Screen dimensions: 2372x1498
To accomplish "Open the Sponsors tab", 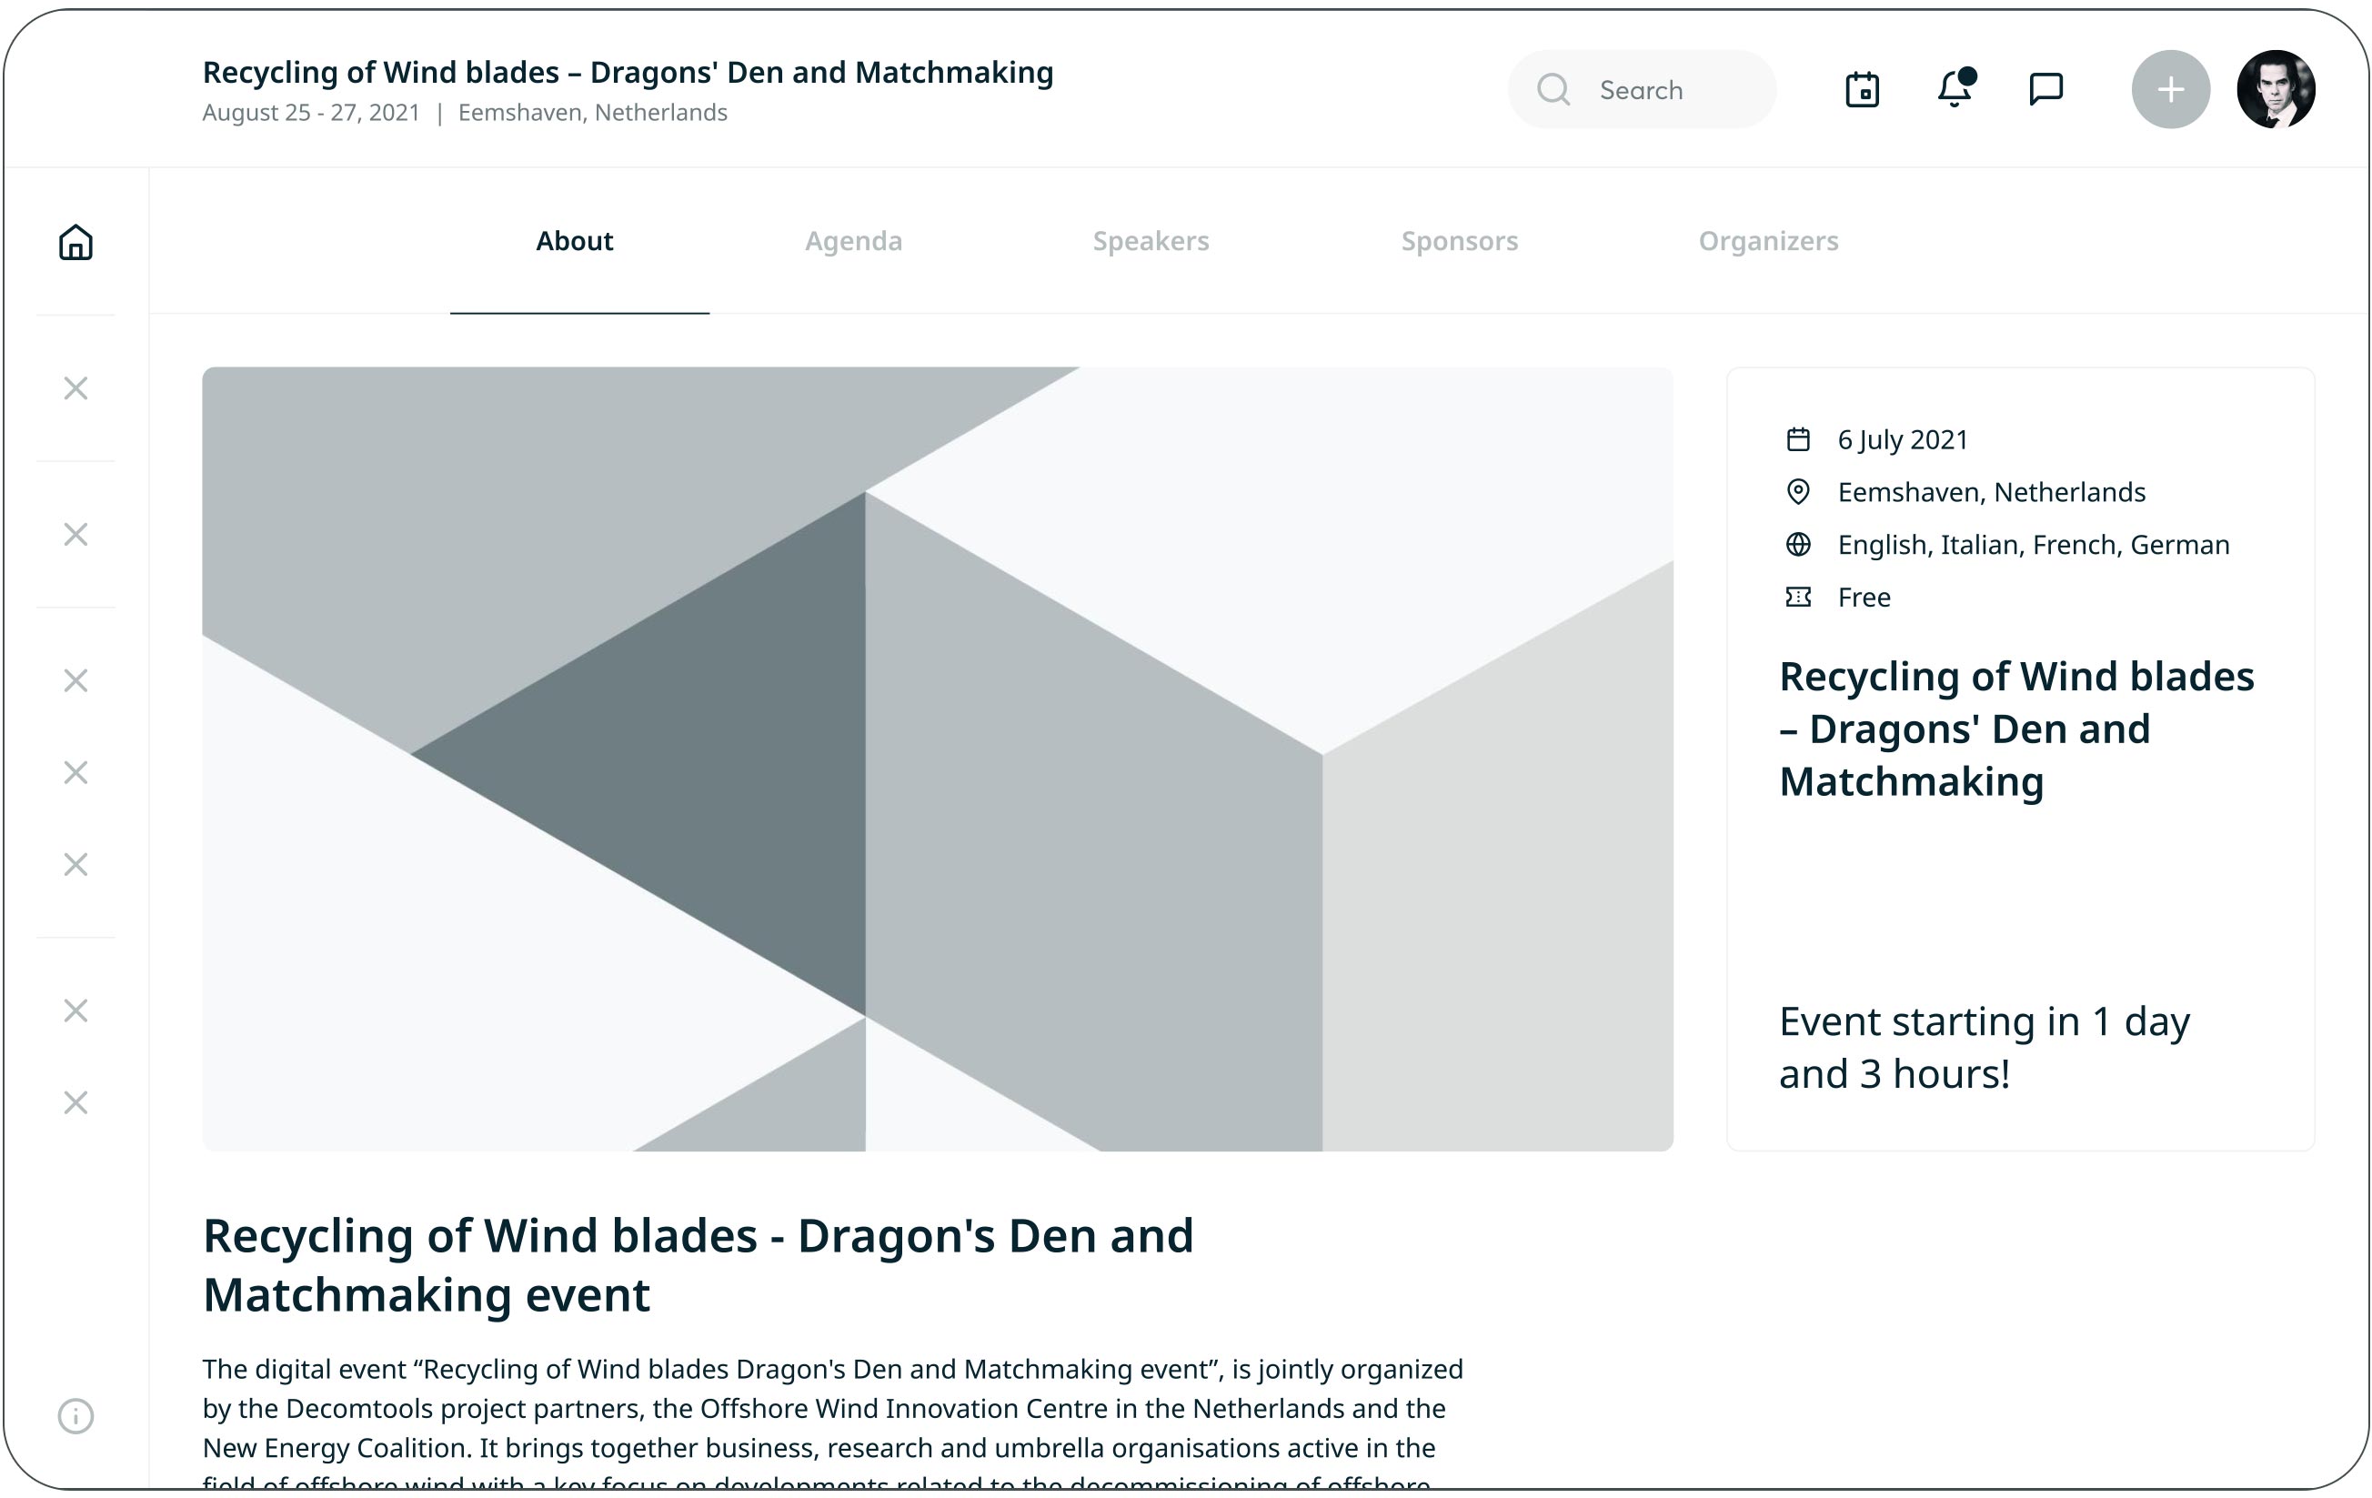I will pos(1459,241).
